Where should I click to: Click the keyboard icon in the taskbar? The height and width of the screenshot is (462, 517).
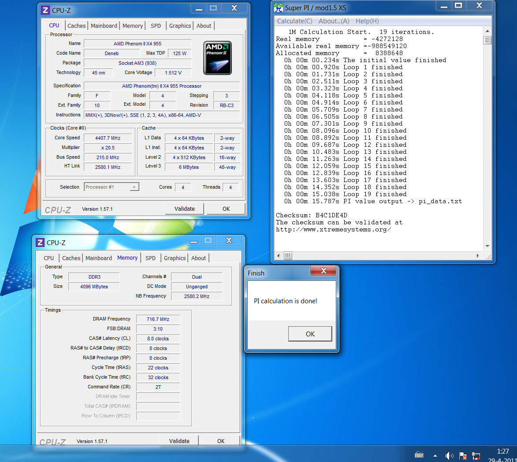(419, 455)
